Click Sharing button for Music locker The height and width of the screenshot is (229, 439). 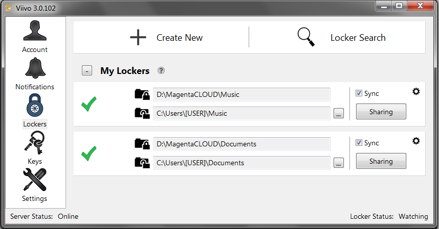(x=381, y=112)
